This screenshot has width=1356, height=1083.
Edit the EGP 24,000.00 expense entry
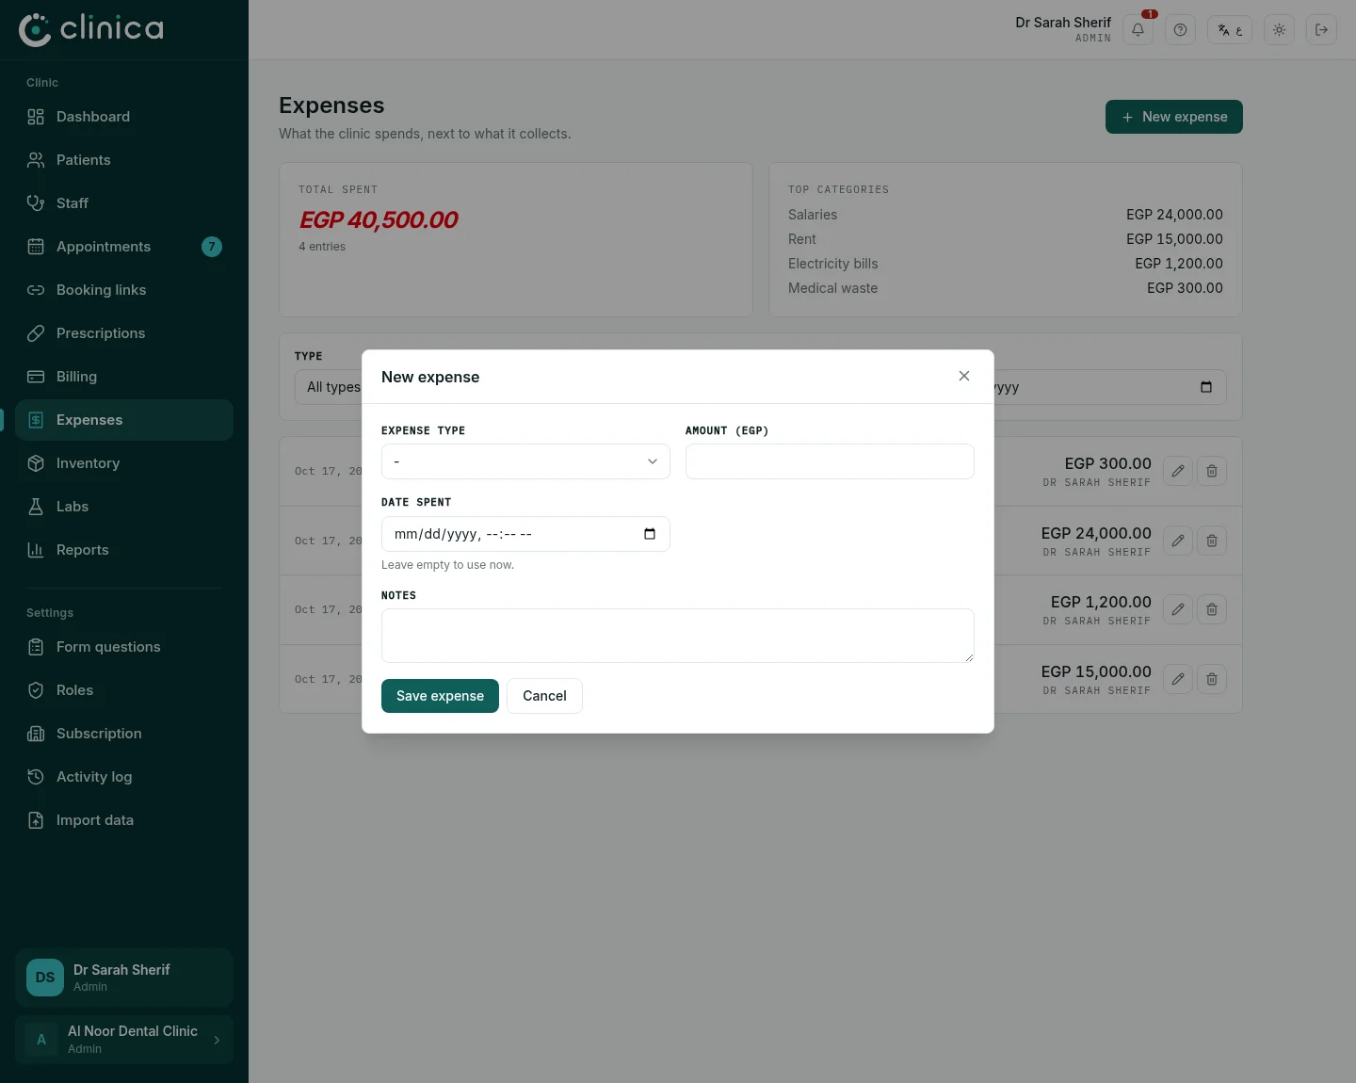pos(1178,541)
